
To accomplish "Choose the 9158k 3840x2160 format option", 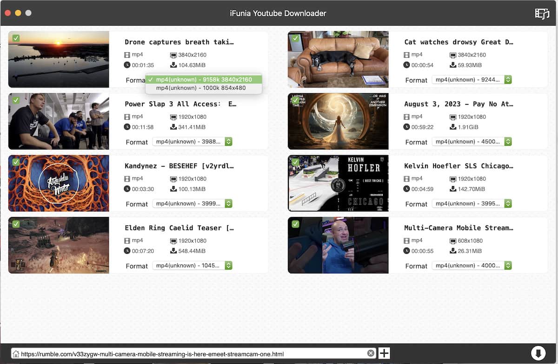I will 204,80.
